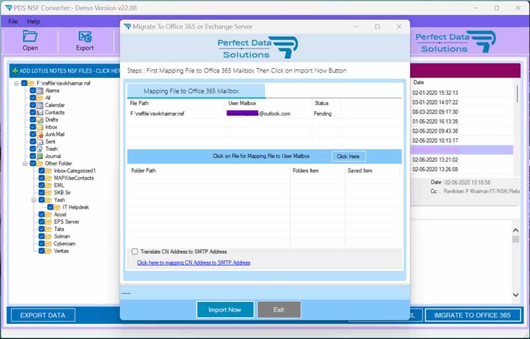This screenshot has height=339, width=530.
Task: Uncheck the Sent folder checkbox
Action: (32, 141)
